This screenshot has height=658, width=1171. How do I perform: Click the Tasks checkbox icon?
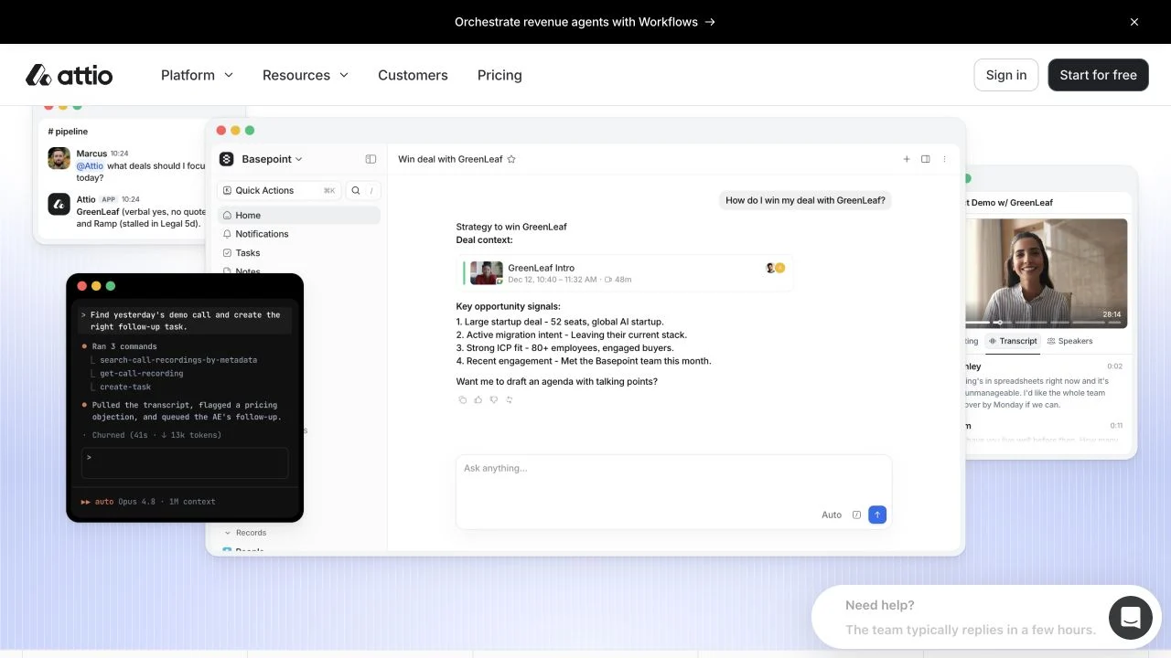click(227, 253)
